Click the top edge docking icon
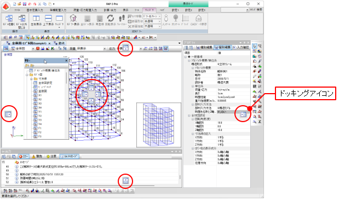339x201 pixels. point(125,48)
